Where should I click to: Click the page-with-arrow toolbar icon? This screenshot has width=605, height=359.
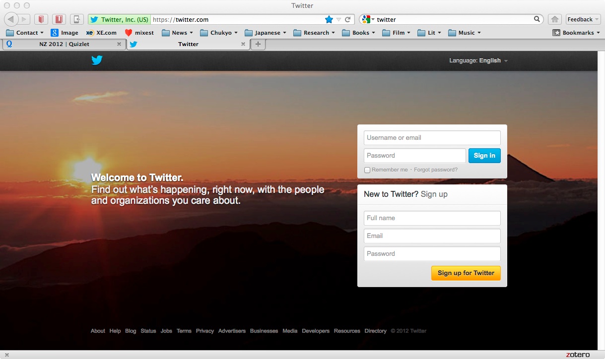pyautogui.click(x=77, y=19)
